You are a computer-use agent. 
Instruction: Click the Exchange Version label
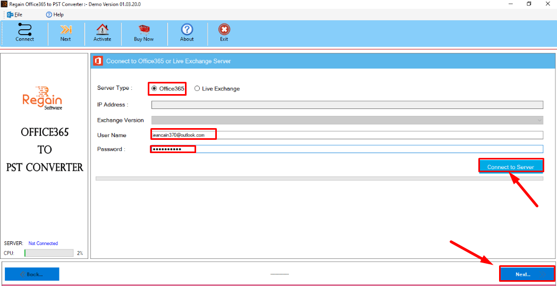[121, 120]
